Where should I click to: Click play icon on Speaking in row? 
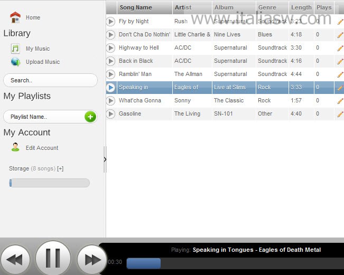(111, 88)
